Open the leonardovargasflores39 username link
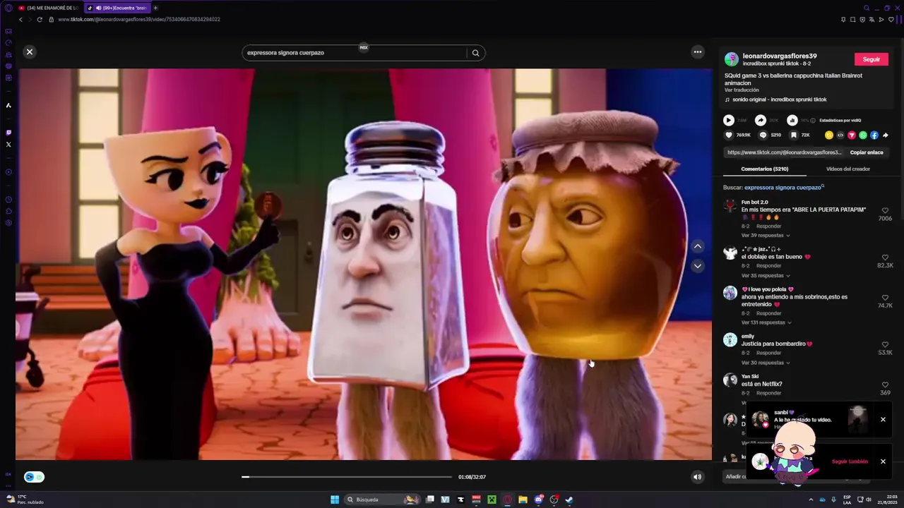The height and width of the screenshot is (508, 904). pos(780,56)
